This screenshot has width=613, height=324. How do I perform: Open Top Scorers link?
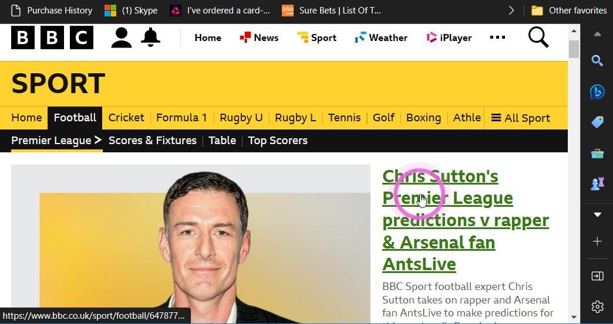[x=278, y=141]
